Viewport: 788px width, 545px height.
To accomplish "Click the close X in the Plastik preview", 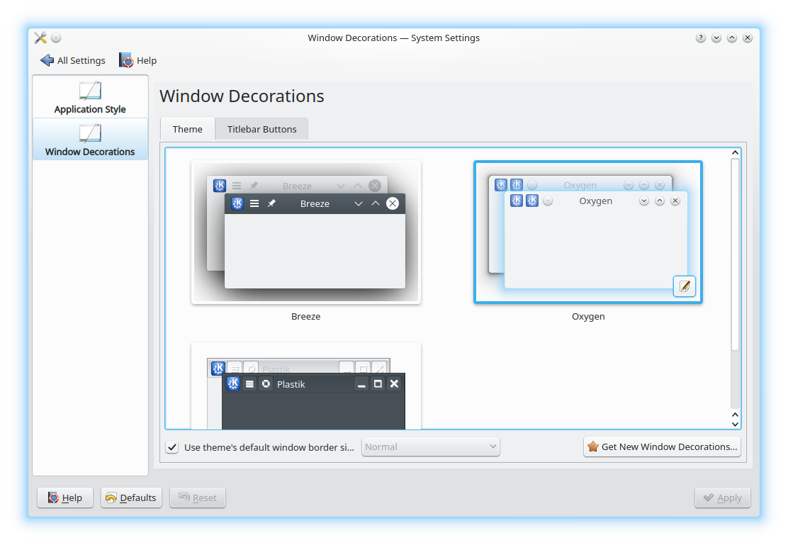I will [x=395, y=384].
